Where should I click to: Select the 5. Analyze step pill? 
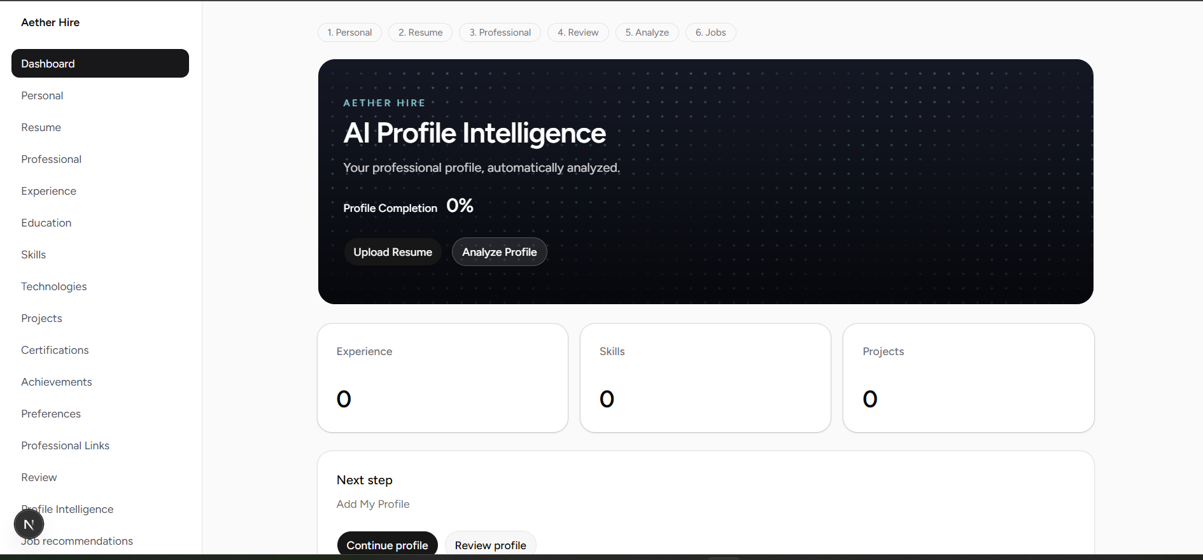[647, 32]
